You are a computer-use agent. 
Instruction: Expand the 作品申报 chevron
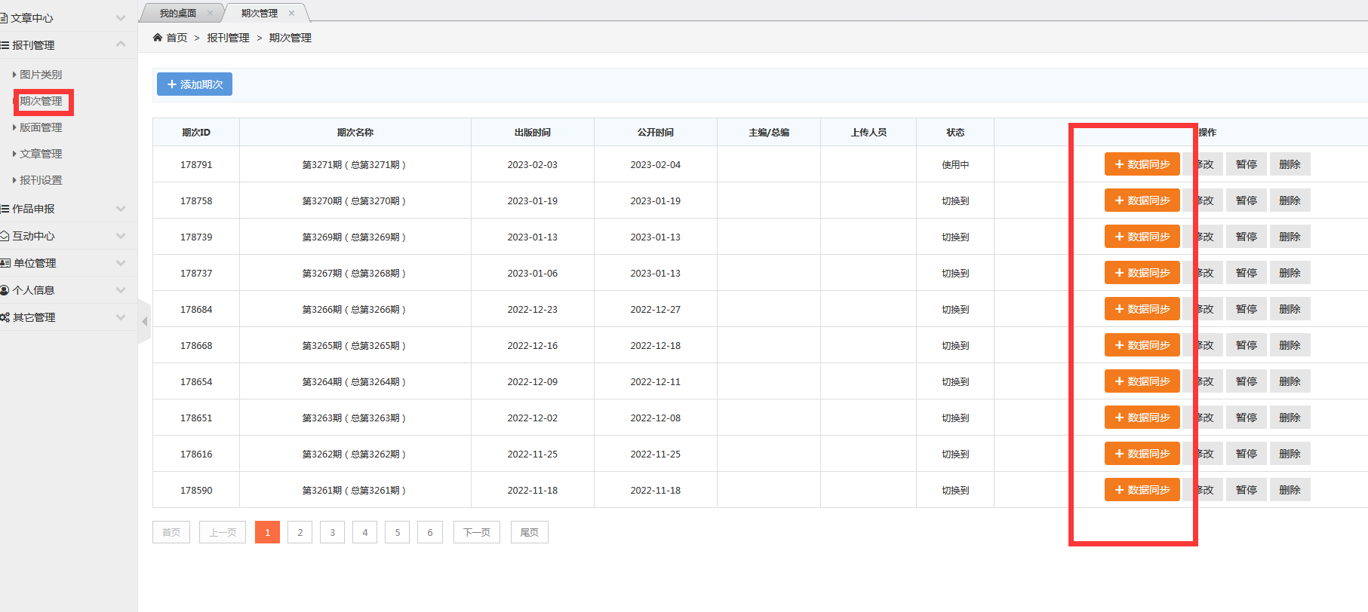[x=121, y=209]
